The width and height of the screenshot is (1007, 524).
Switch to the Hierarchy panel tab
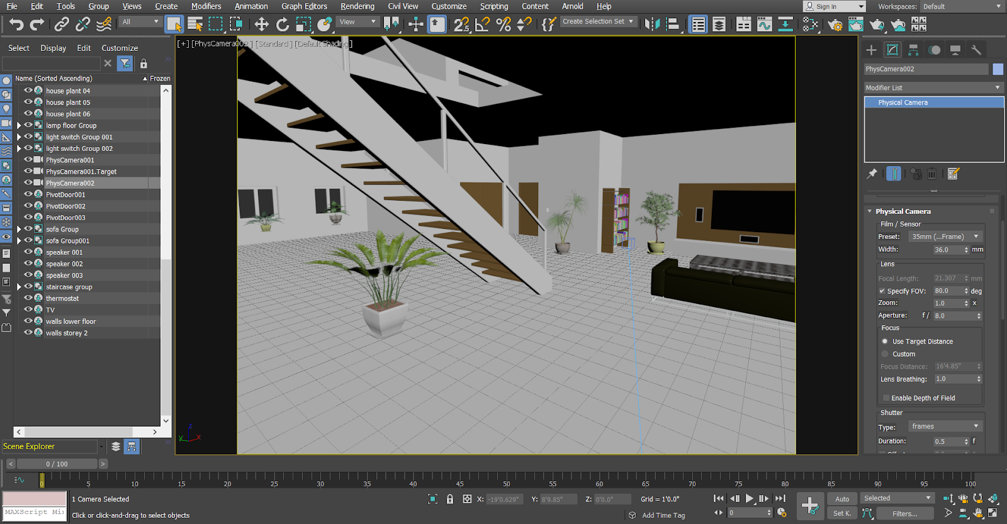[914, 50]
